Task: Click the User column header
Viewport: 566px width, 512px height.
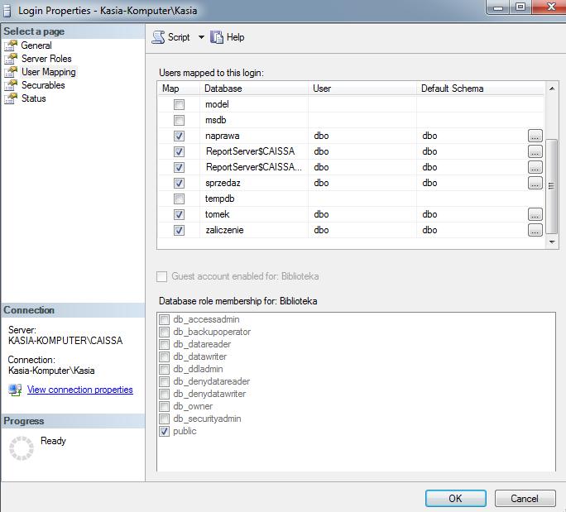Action: 362,89
